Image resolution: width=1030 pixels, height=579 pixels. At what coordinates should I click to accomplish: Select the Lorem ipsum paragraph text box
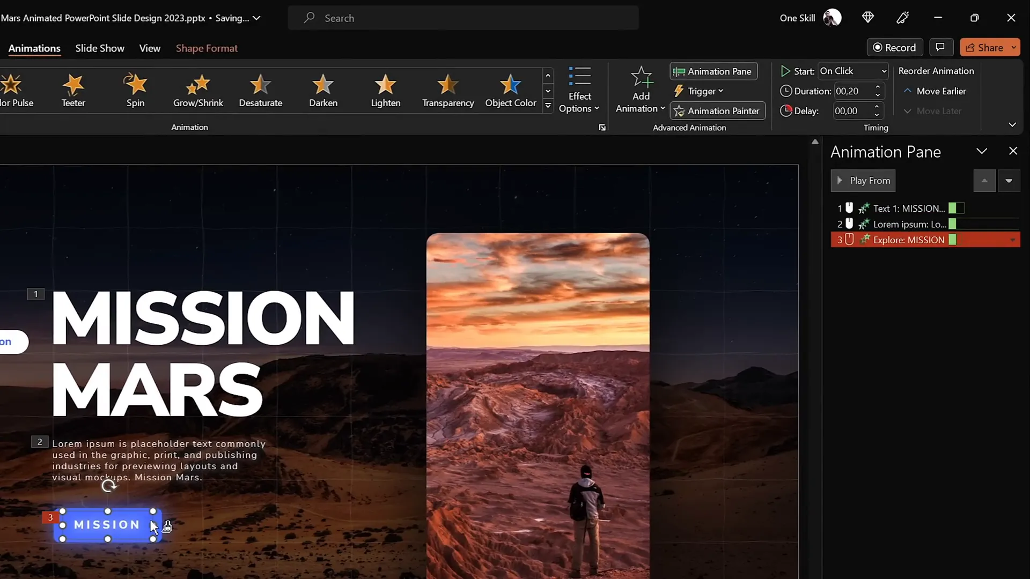tap(159, 461)
